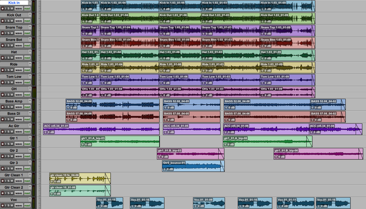The image size is (366, 209).
Task: Enable input monitoring on Snare Top
Action: [6, 33]
